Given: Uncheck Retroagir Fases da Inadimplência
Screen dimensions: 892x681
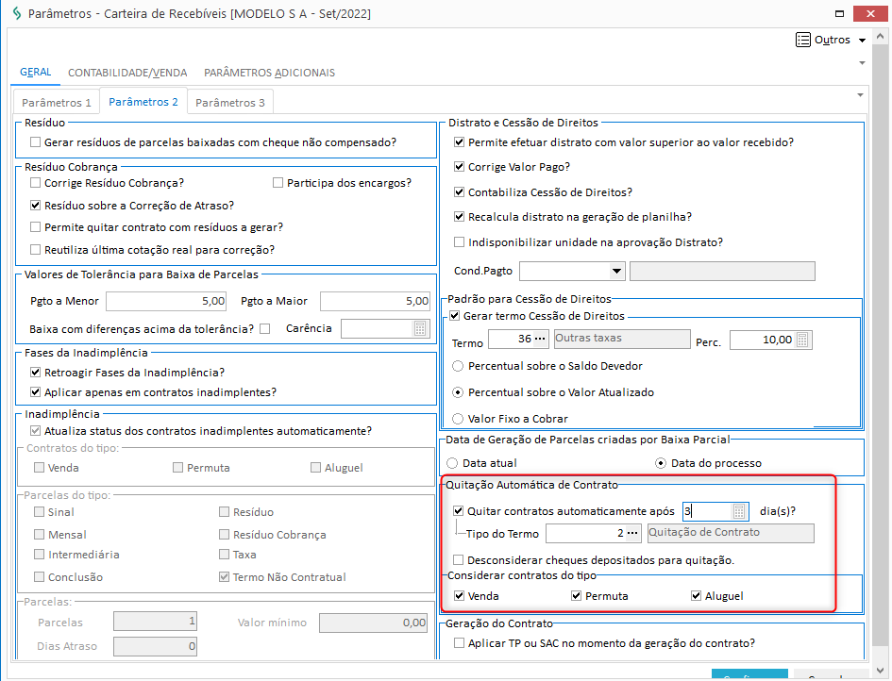Looking at the screenshot, I should [x=36, y=373].
